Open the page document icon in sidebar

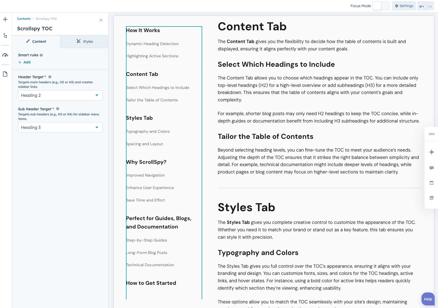click(x=5, y=74)
